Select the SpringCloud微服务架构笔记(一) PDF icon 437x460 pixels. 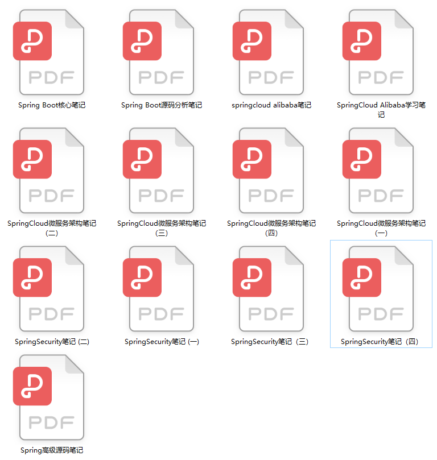[378, 171]
